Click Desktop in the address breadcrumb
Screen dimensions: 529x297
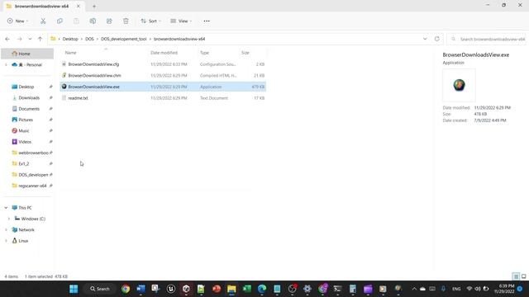[x=70, y=39]
